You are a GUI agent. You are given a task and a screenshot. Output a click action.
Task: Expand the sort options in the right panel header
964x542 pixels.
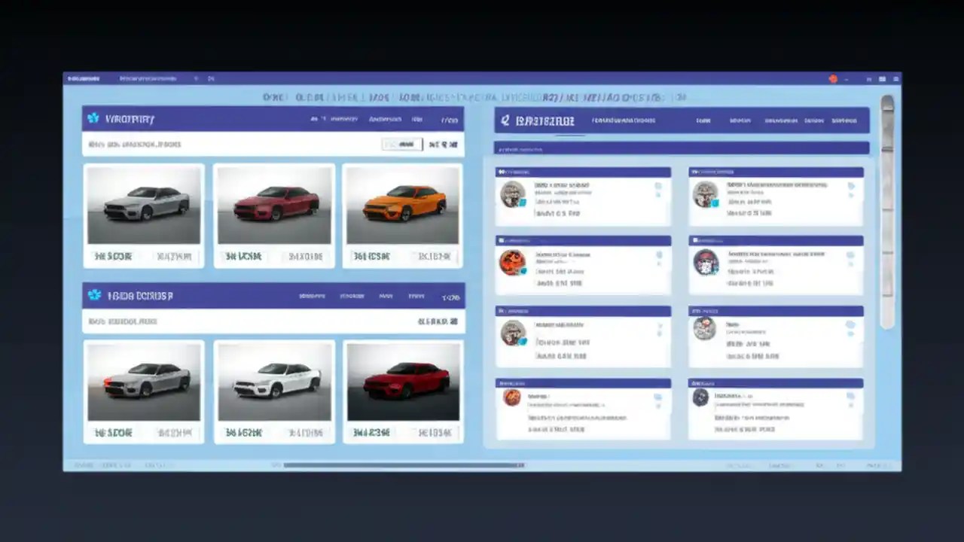point(740,120)
